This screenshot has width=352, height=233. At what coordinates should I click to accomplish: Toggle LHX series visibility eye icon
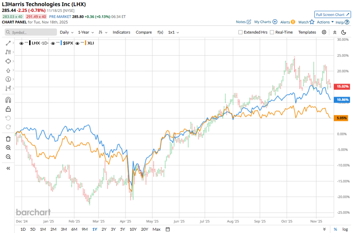(21, 43)
